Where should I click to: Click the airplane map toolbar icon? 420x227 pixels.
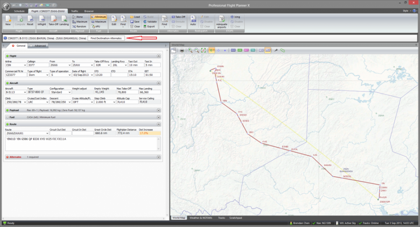point(276,50)
